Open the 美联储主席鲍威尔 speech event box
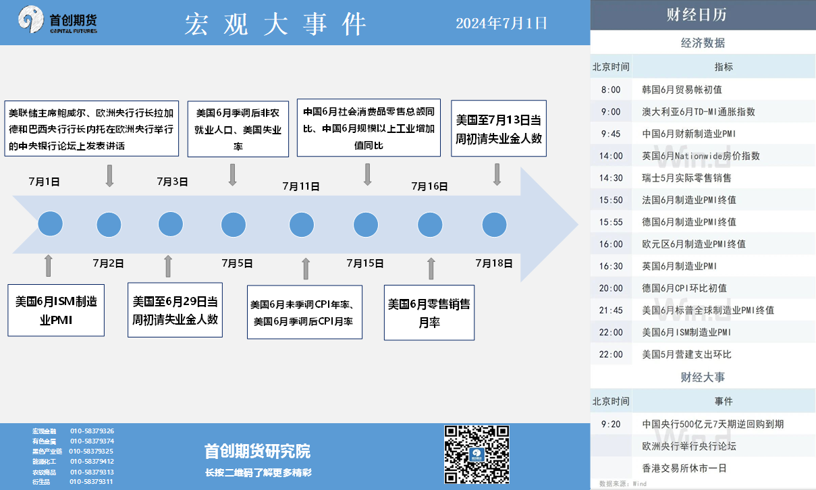This screenshot has height=490, width=816. (x=92, y=129)
